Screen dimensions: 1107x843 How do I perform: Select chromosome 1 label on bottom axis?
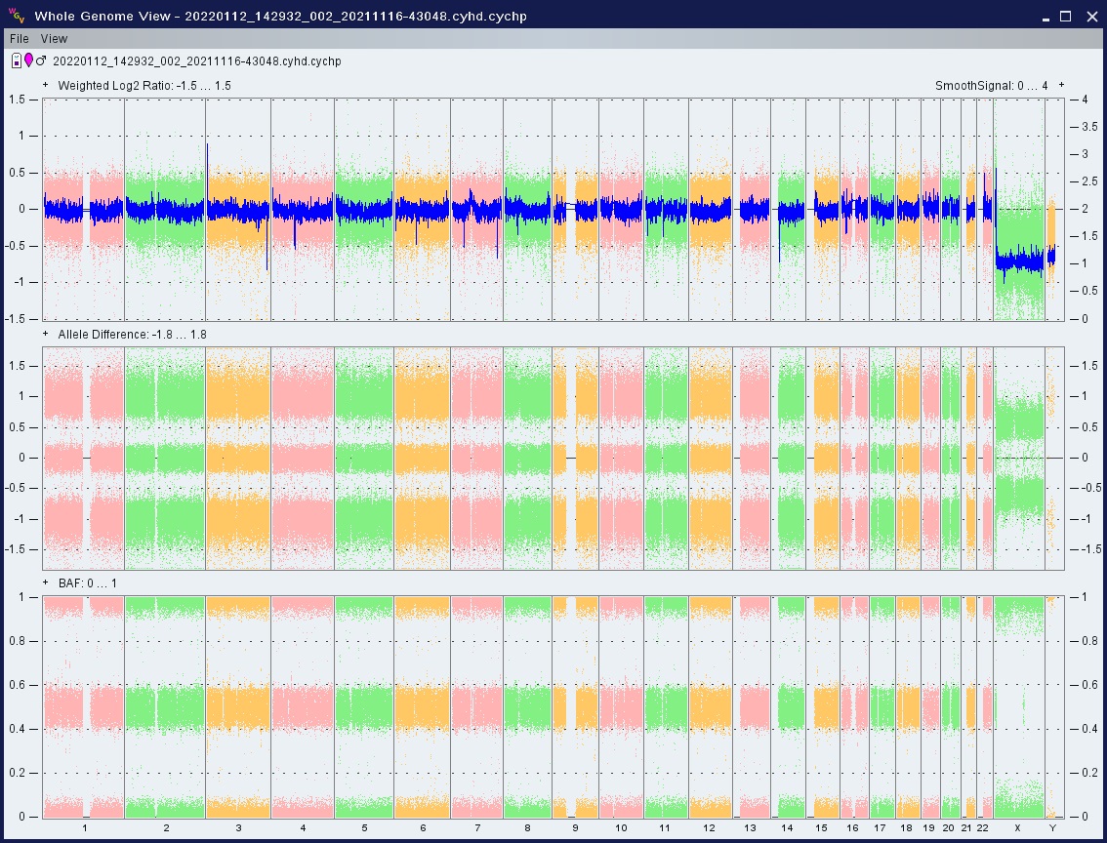pos(85,828)
